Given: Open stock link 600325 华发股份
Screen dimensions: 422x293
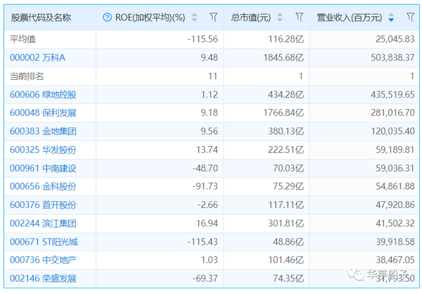Looking at the screenshot, I should pos(43,150).
